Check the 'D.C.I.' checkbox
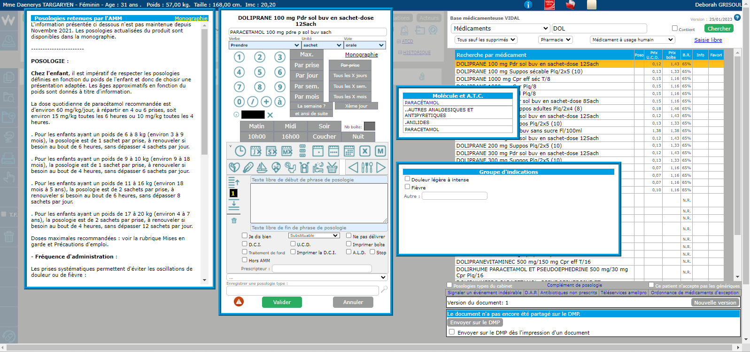Screen dimensions: 750x352 (244, 243)
